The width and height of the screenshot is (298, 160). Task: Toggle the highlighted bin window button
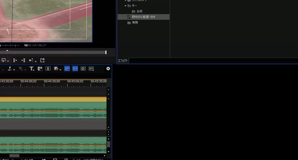tap(67, 69)
